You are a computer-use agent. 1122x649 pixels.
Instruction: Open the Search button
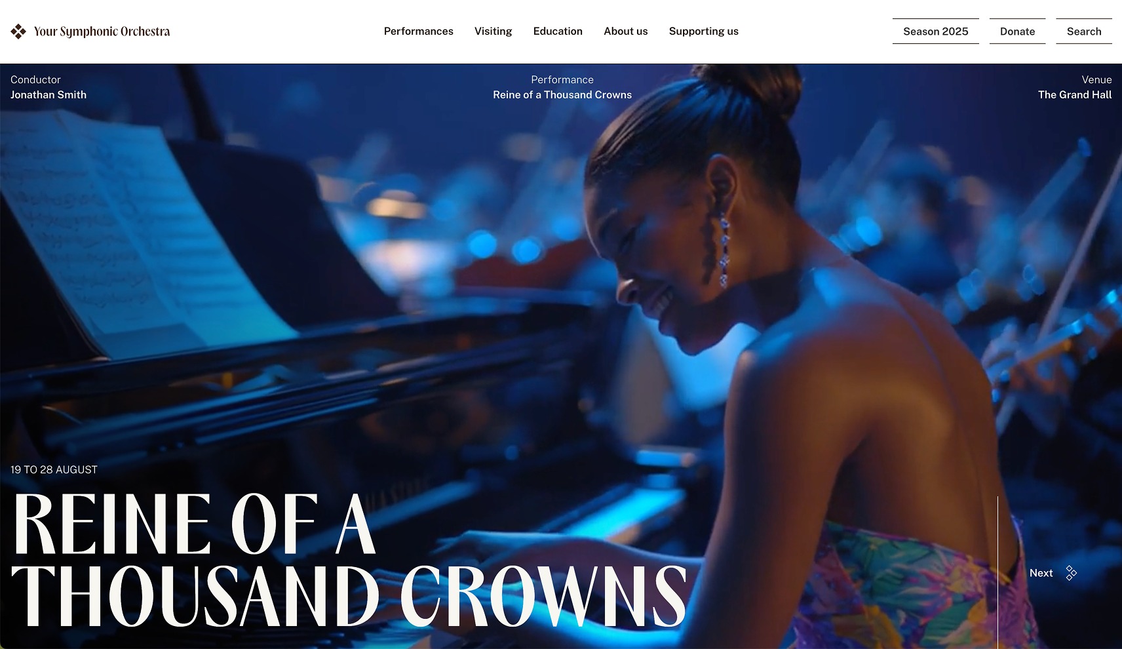pos(1083,31)
